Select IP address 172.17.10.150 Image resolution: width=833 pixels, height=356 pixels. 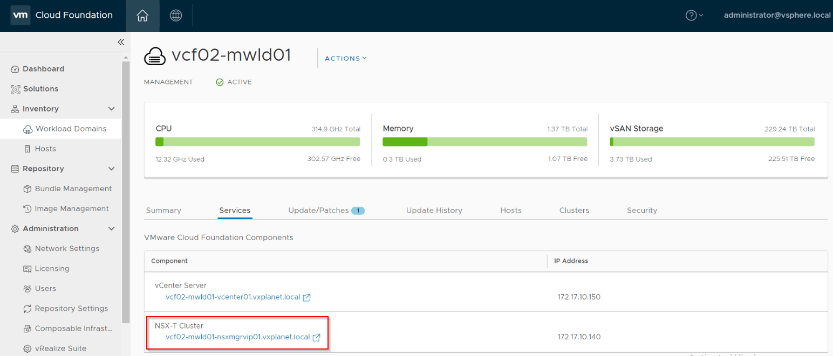pyautogui.click(x=579, y=297)
